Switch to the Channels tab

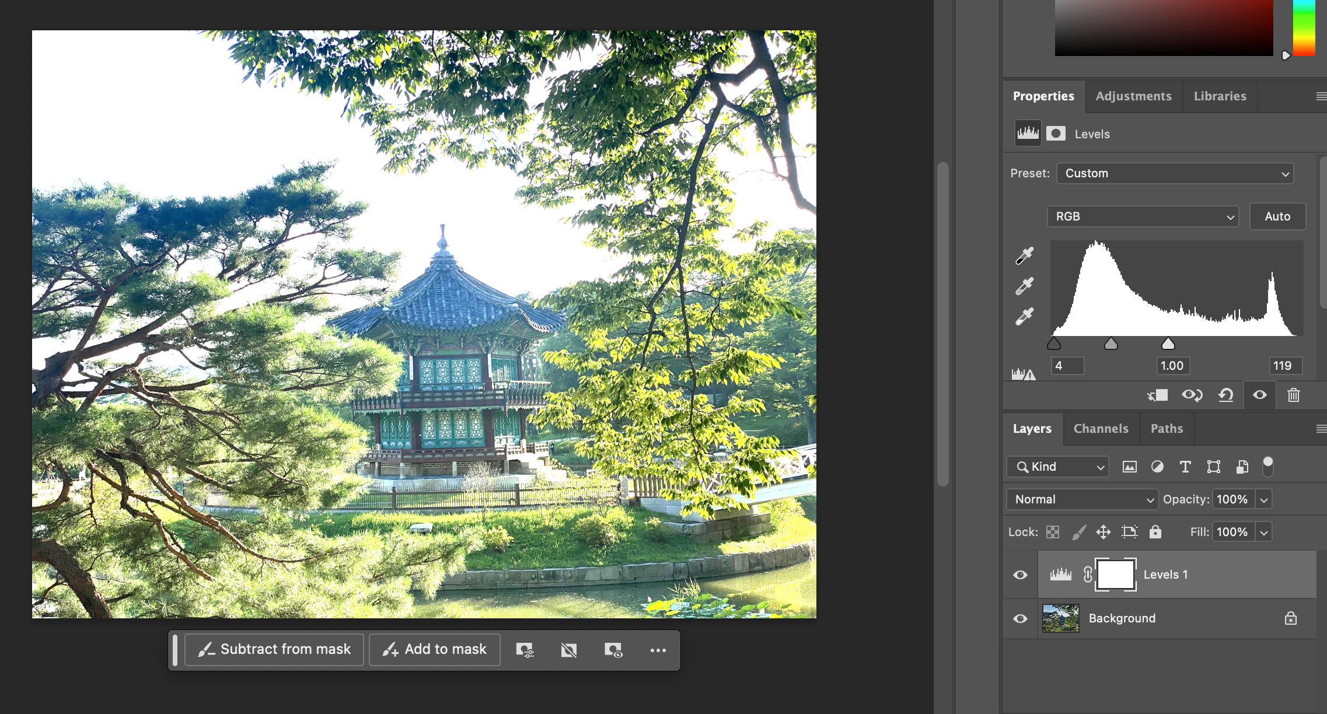pos(1101,429)
